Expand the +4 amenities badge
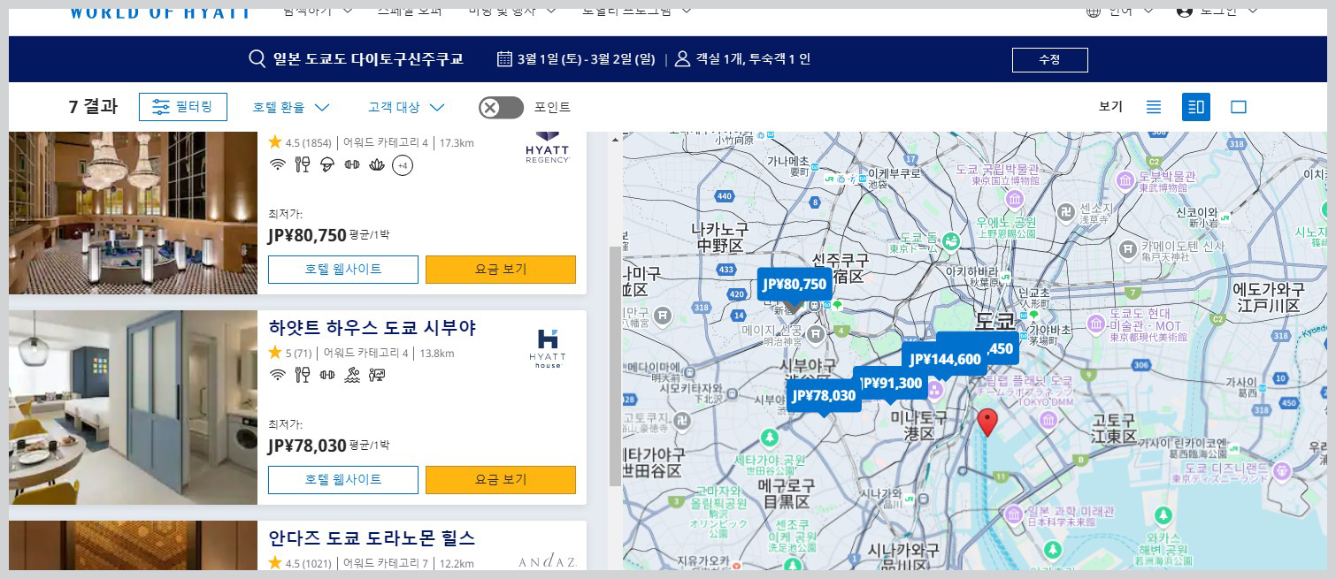 pos(403,165)
